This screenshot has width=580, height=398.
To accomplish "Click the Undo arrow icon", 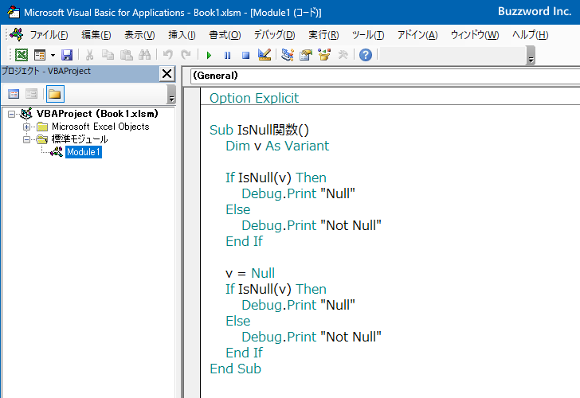I will click(167, 55).
